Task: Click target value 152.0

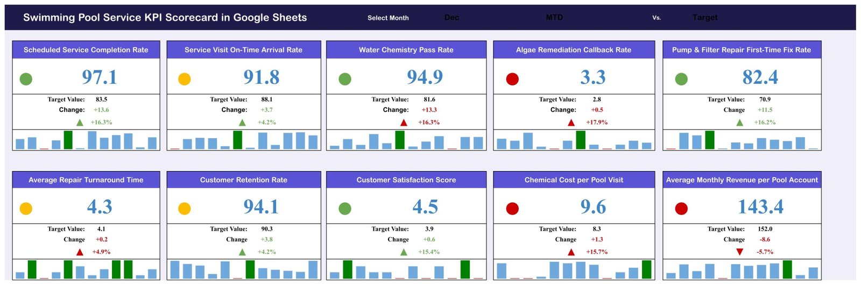Action: point(765,229)
